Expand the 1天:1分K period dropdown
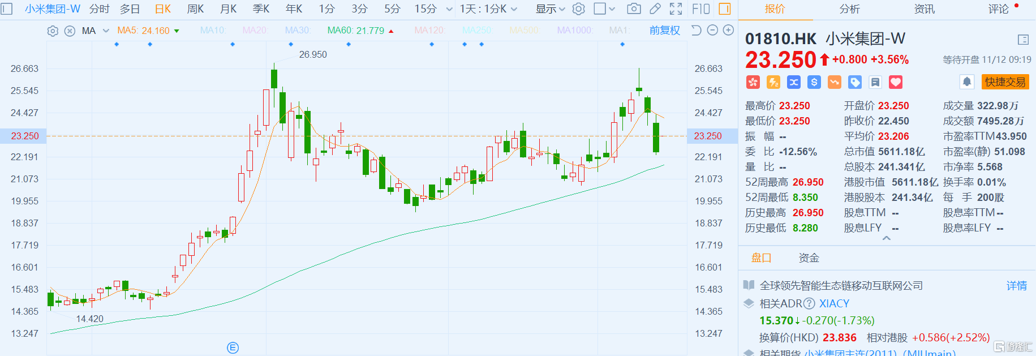 tap(488, 9)
